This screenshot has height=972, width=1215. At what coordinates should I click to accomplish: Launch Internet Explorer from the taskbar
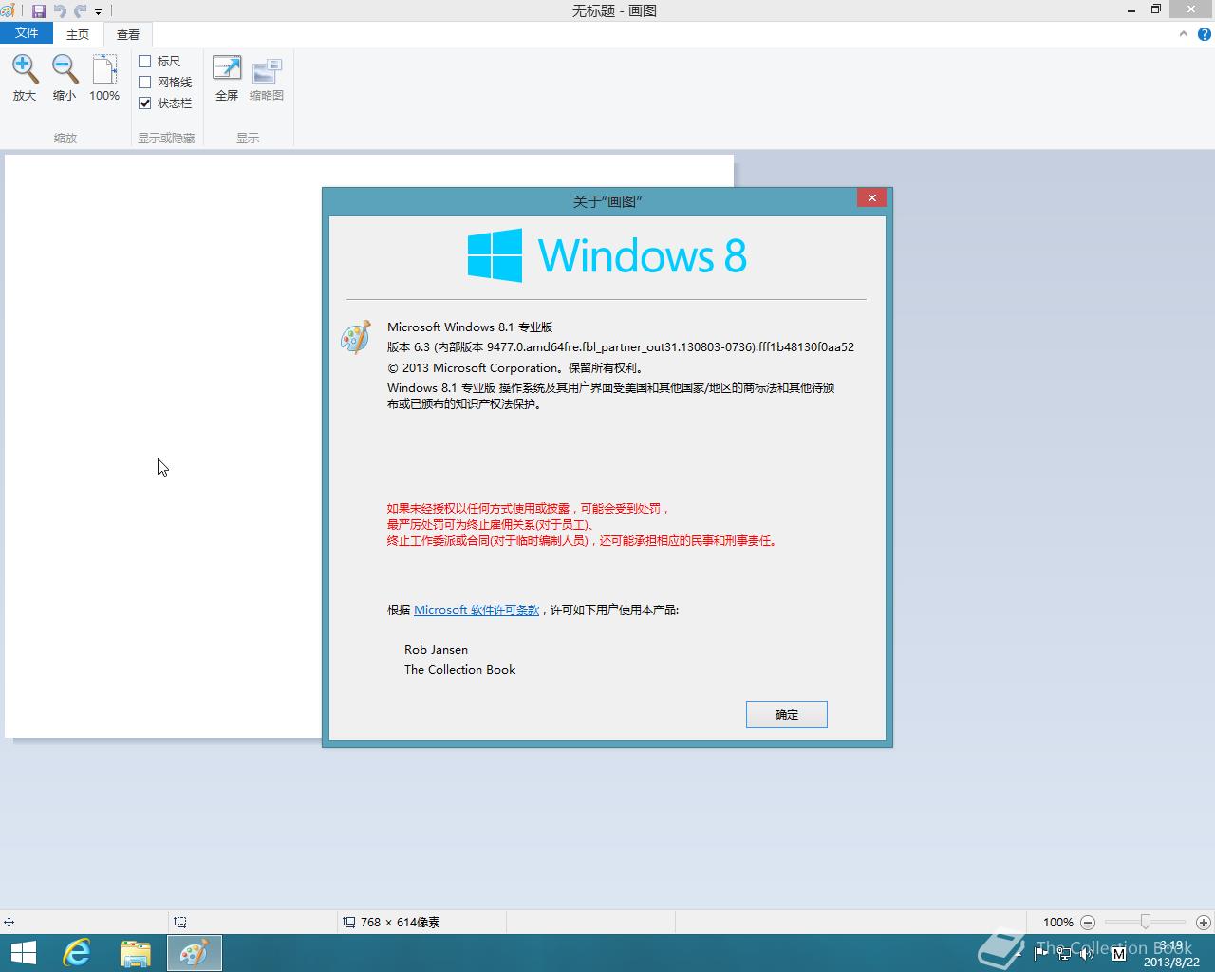(77, 953)
